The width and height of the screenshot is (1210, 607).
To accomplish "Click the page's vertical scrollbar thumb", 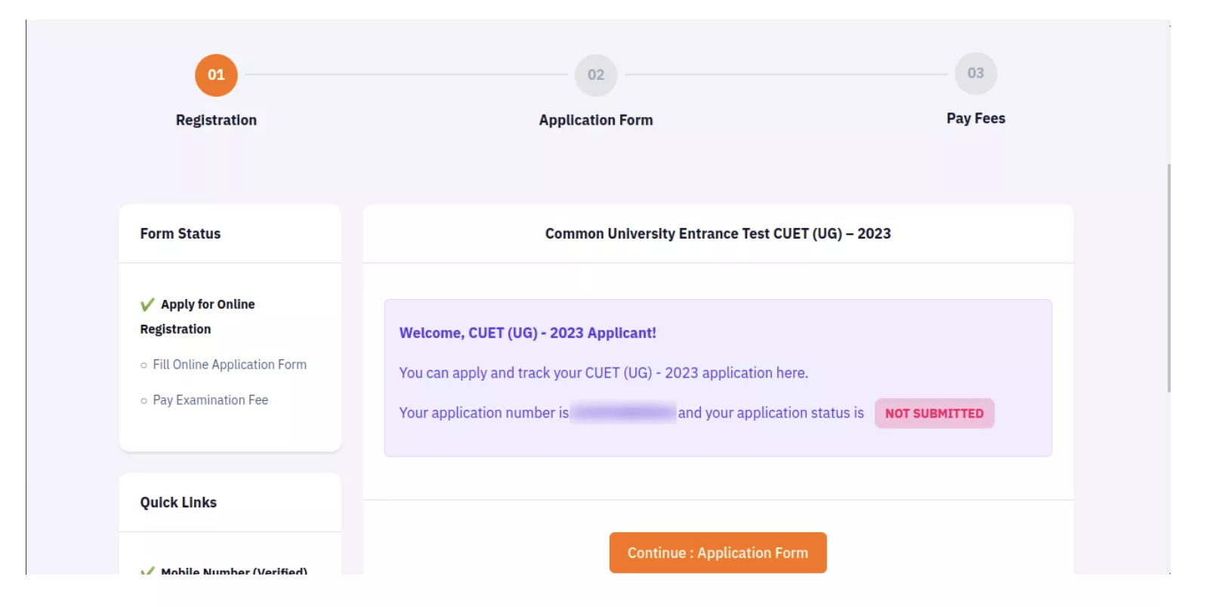I will [x=1169, y=278].
